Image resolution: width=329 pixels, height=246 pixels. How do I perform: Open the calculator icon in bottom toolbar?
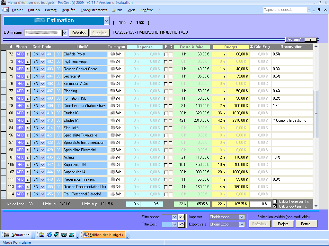64,235
